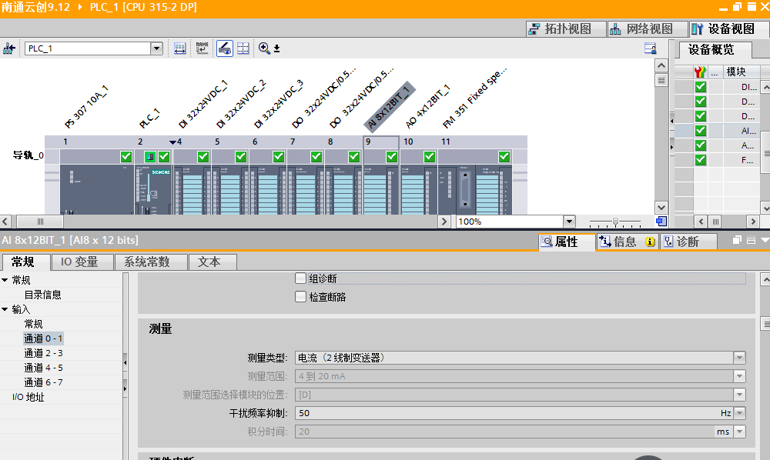The width and height of the screenshot is (770, 460).
Task: Select 通道 4 - 5 in the tree
Action: point(44,368)
